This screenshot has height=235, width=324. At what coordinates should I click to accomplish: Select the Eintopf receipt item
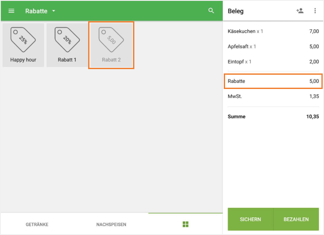273,62
